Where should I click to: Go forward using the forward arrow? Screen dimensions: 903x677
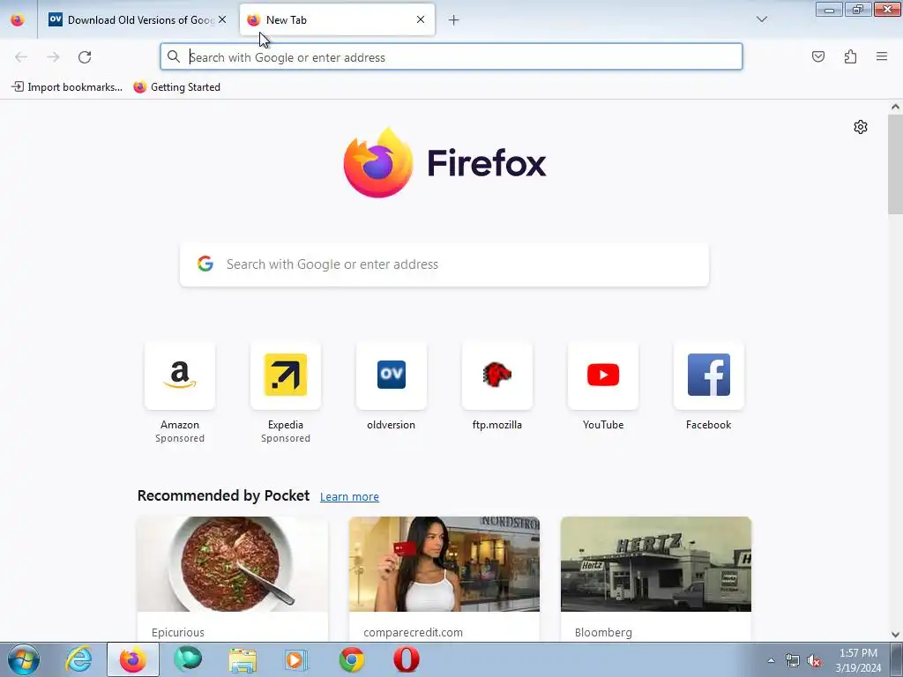[x=53, y=57]
